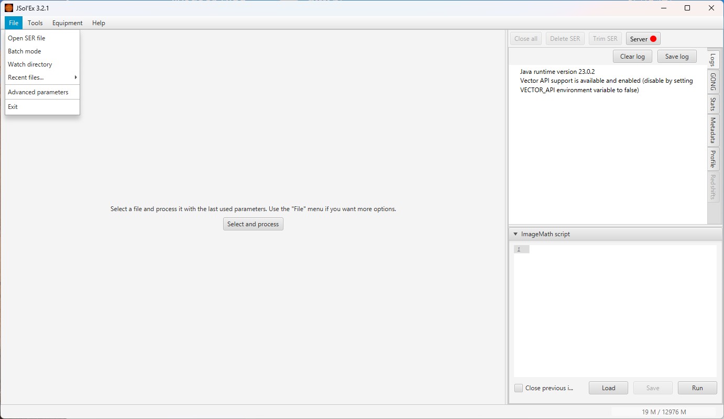Viewport: 724px width, 419px height.
Task: Click the Save script button
Action: (x=653, y=388)
